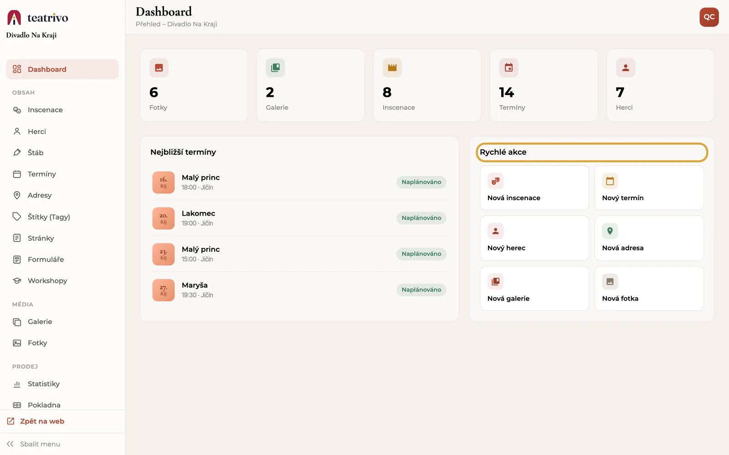Click the Nový herec quick action
The width and height of the screenshot is (729, 455).
(x=534, y=238)
